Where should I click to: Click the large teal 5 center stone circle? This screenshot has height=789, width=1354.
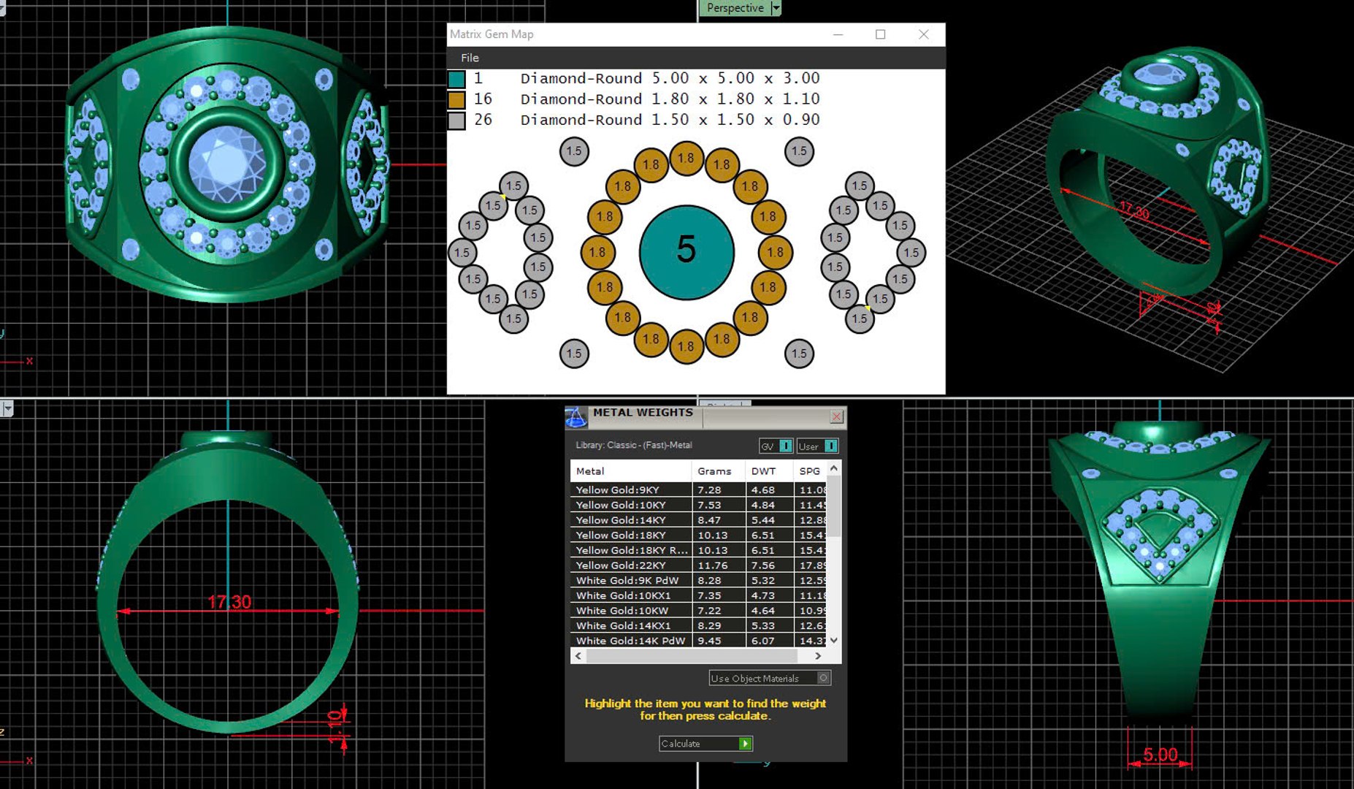[x=686, y=252]
